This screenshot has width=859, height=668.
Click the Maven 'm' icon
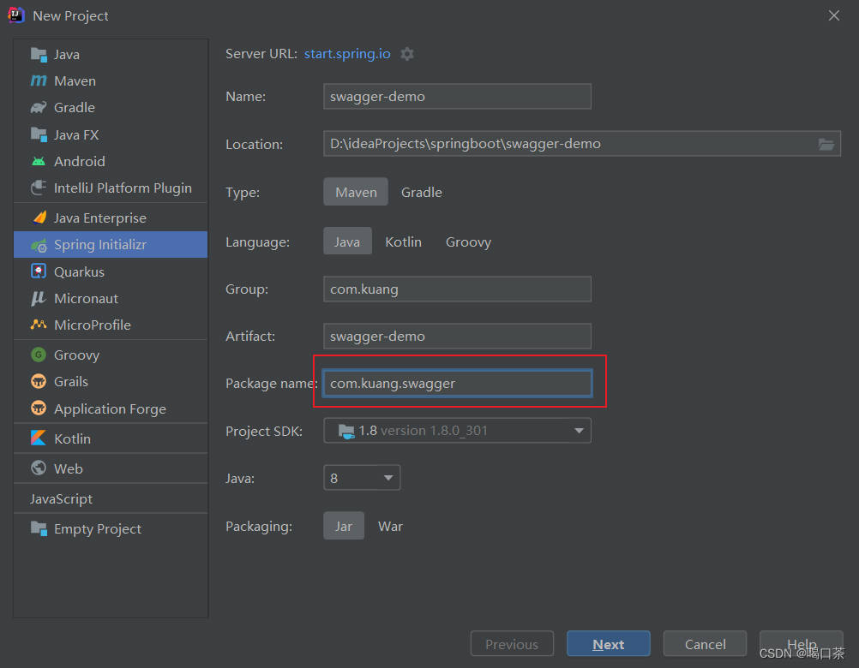pos(39,81)
